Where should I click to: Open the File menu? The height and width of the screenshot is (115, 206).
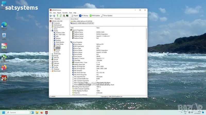(51, 13)
